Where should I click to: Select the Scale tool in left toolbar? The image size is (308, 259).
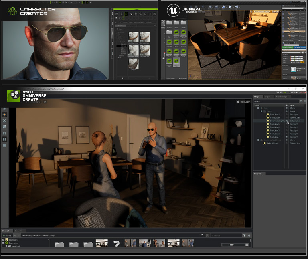coord(4,127)
